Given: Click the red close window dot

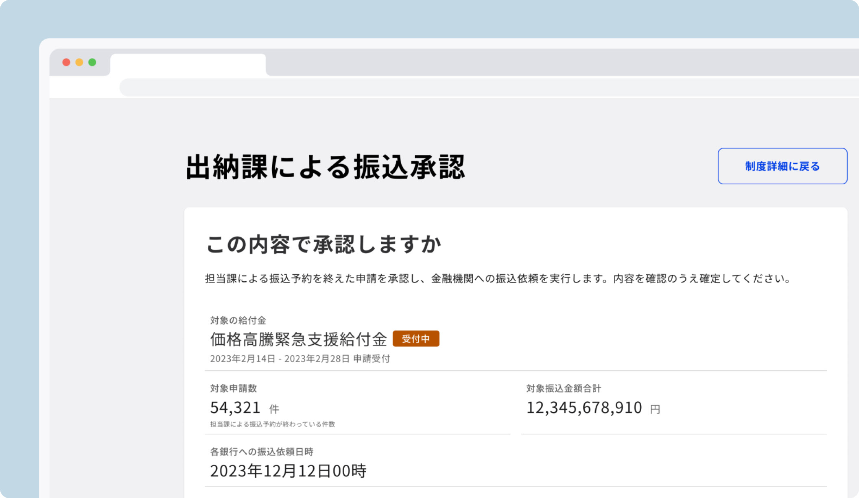Looking at the screenshot, I should 66,62.
